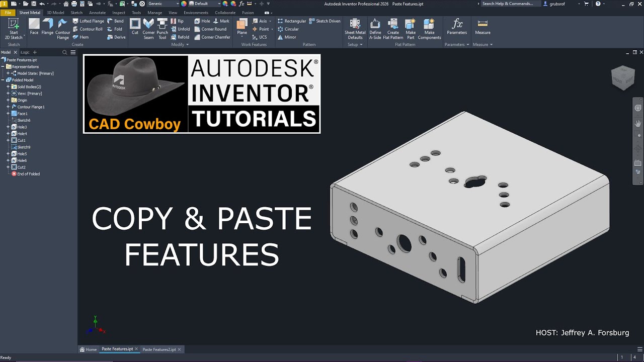Open Sheet Metal Defaults
644x362 pixels.
tap(355, 29)
